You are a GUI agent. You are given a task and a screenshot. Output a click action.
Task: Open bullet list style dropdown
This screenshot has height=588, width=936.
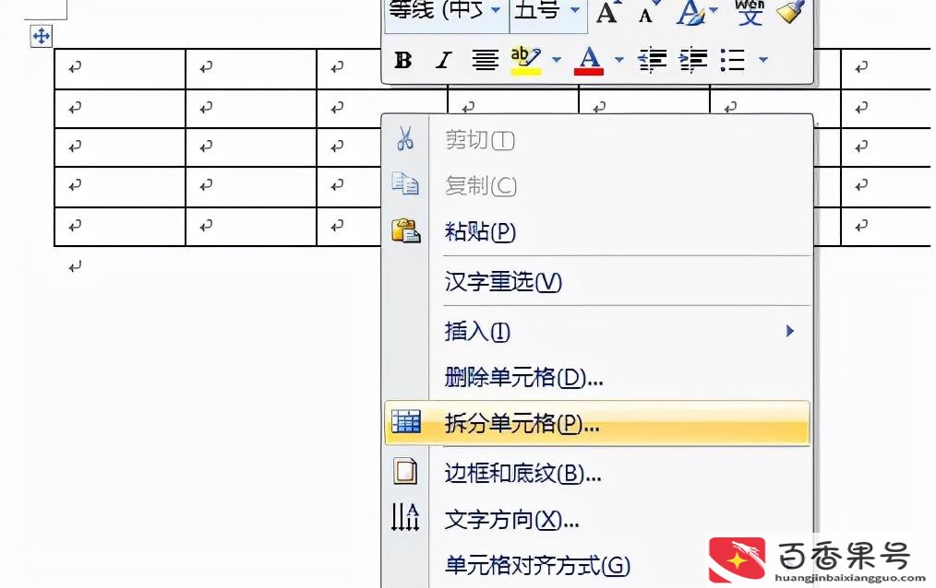pyautogui.click(x=762, y=60)
